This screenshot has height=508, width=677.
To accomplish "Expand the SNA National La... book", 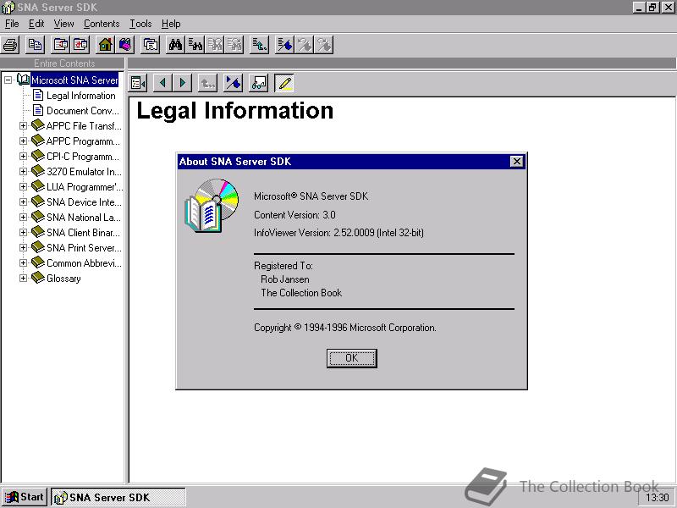I will (24, 217).
